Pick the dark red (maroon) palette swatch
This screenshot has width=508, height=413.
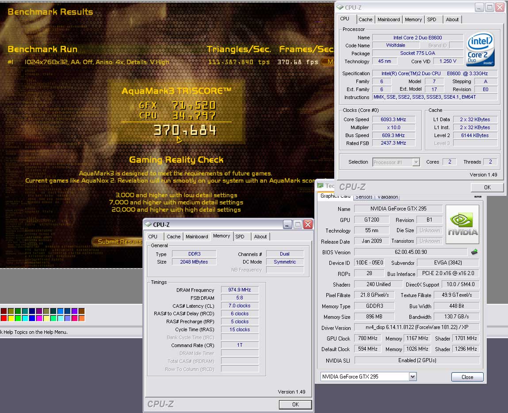[4, 311]
